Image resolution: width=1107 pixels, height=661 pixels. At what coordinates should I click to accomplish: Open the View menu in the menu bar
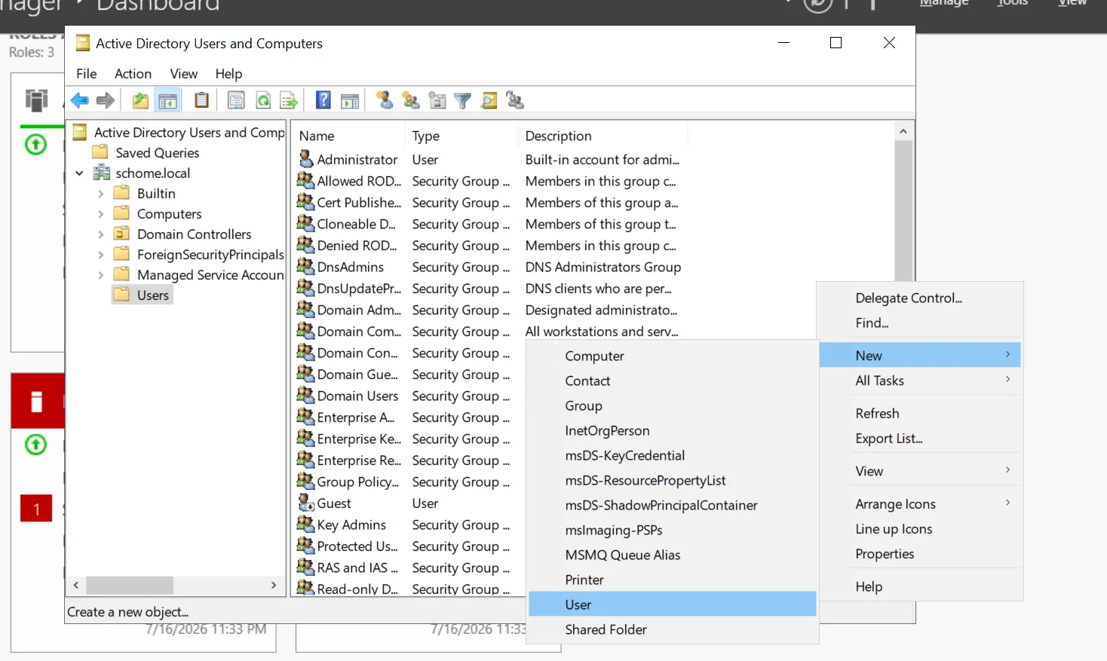(x=183, y=74)
